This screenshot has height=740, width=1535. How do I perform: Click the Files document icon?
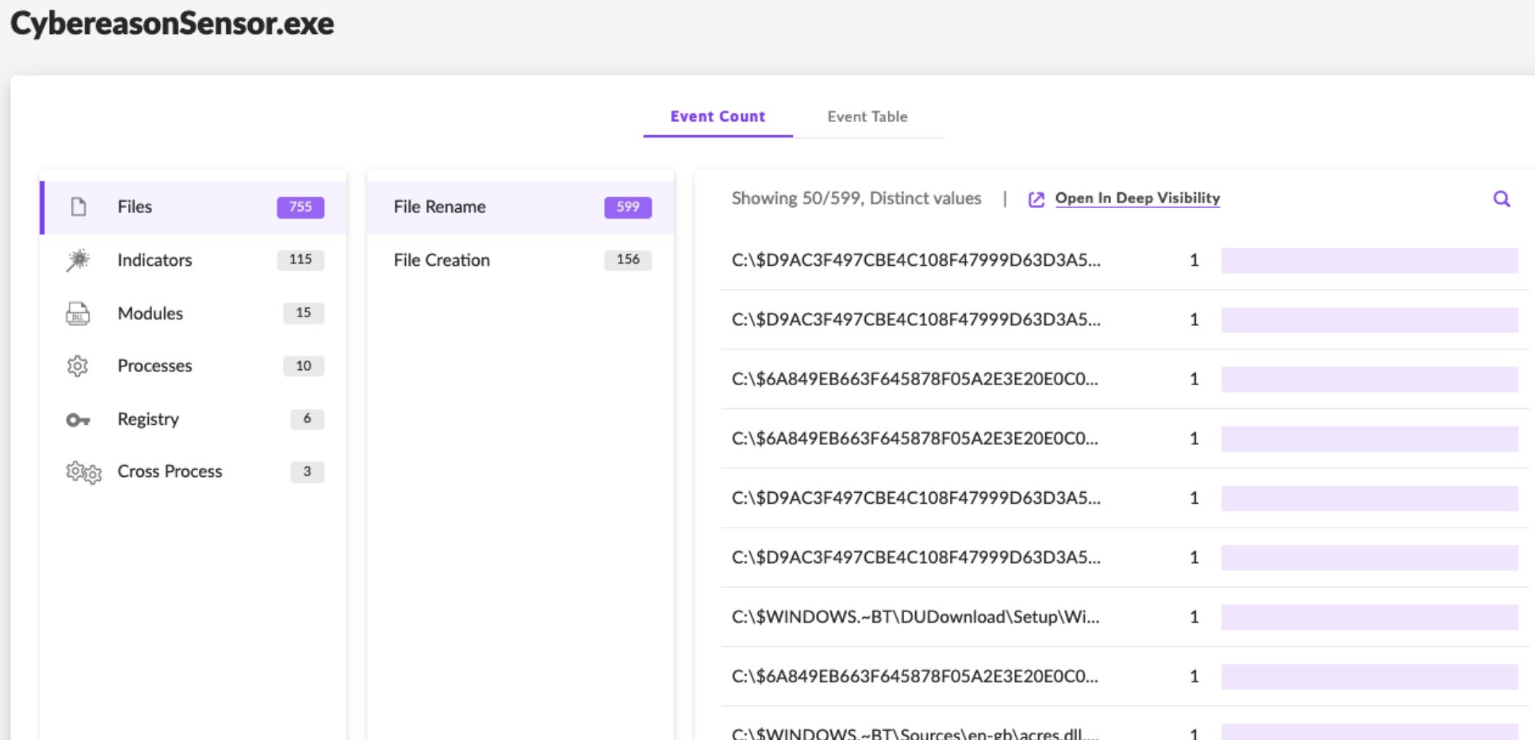[x=78, y=207]
